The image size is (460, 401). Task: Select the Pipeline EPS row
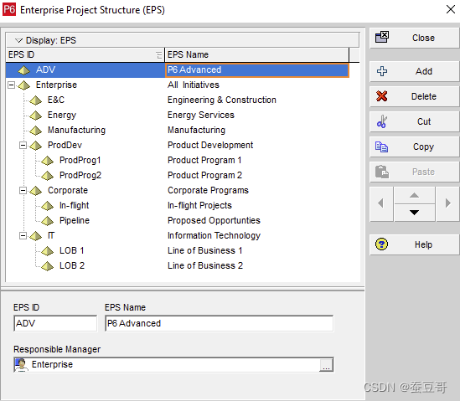pos(178,220)
